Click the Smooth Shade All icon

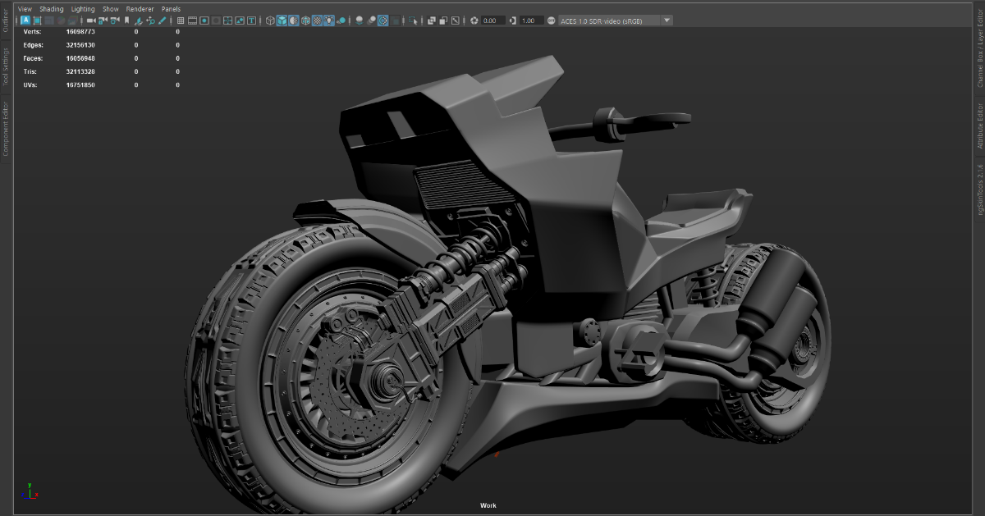point(282,21)
